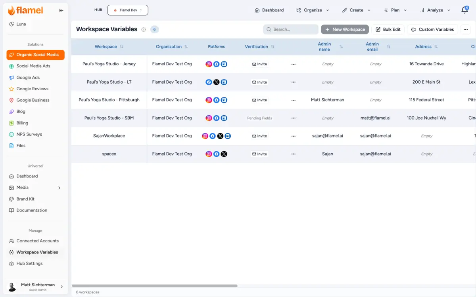Open row actions for Paul's Yoga Studio - Jersey
Screen dimensions: 476x297
[x=294, y=64]
